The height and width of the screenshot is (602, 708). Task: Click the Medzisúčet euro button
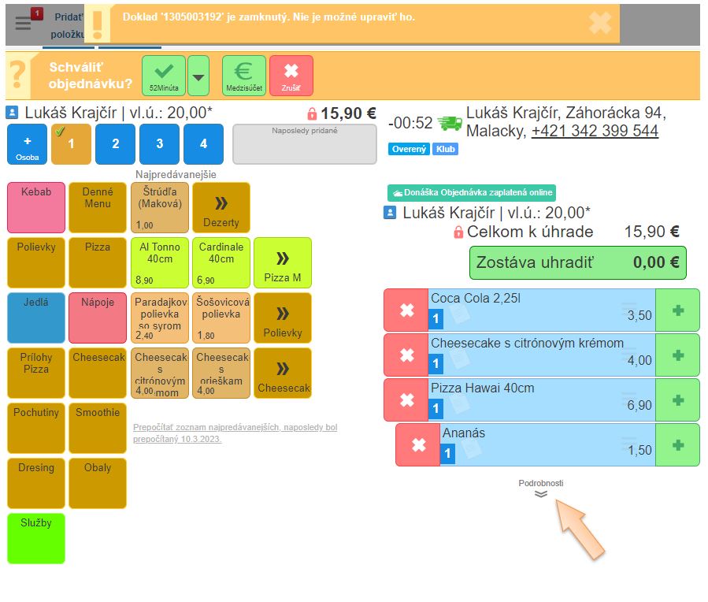(x=243, y=76)
